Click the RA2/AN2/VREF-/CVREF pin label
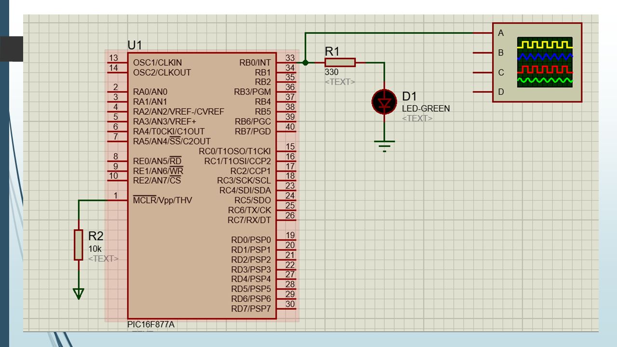The width and height of the screenshot is (617, 347). (x=178, y=111)
